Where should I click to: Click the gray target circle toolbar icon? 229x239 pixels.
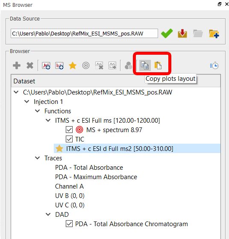point(86,65)
